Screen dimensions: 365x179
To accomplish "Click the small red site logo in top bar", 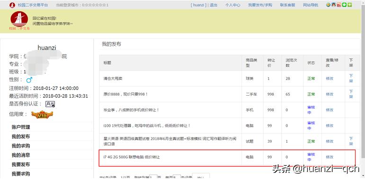I will (x=12, y=5).
